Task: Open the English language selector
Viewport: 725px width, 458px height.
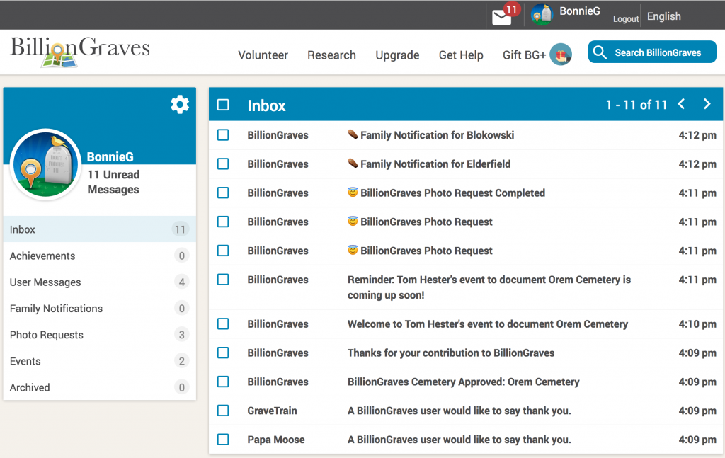Action: coord(663,16)
